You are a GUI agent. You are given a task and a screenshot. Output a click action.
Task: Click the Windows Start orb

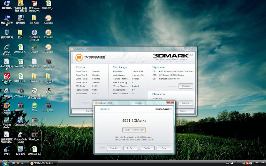tap(5, 163)
